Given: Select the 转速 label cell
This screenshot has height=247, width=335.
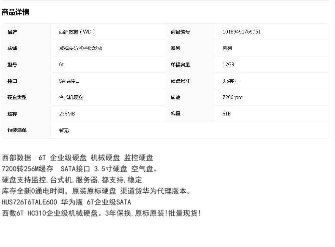Looking at the screenshot, I should 190,97.
